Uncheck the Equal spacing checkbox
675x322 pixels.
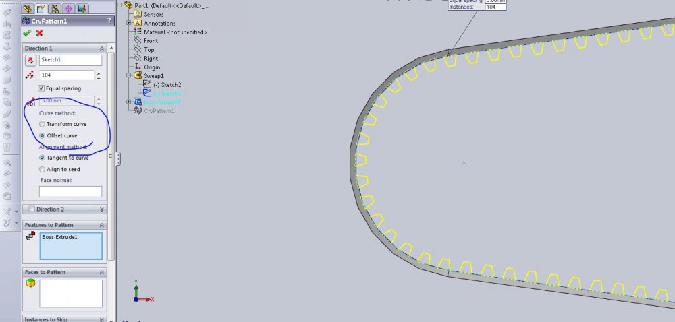(42, 88)
